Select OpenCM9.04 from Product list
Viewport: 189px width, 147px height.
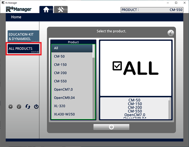pyautogui.click(x=72, y=98)
